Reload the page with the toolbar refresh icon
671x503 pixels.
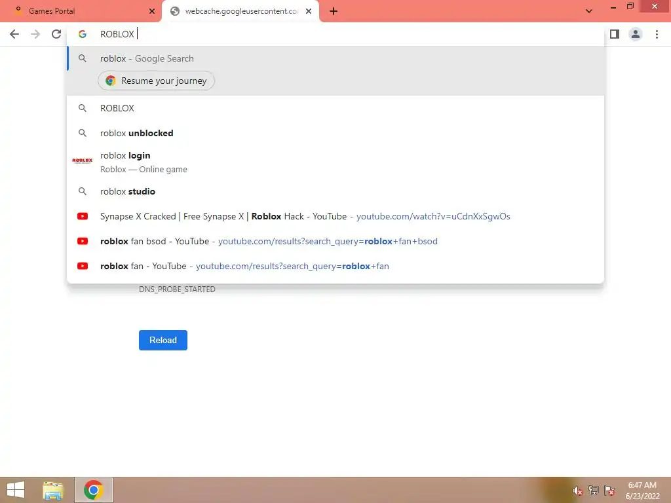56,34
